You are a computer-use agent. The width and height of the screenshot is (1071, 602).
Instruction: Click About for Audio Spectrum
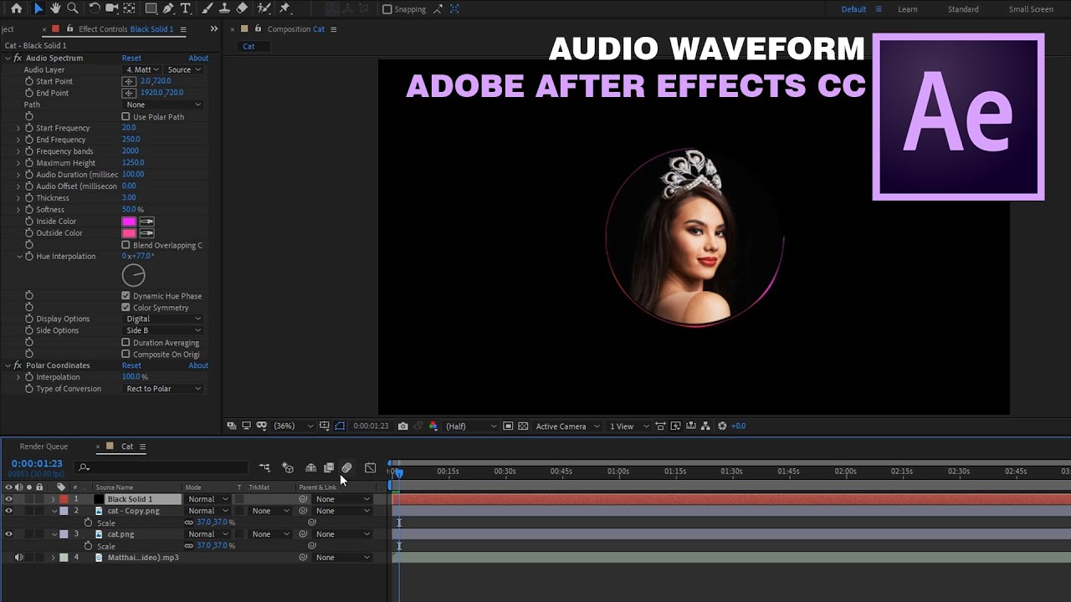[198, 58]
